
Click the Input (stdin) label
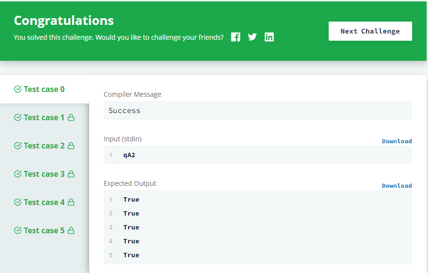click(x=122, y=139)
